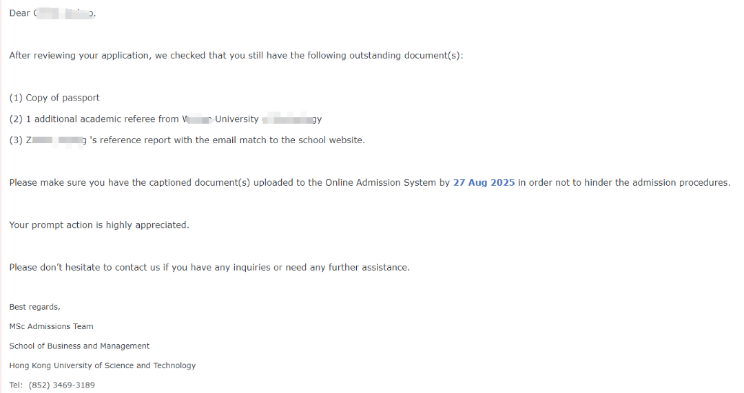Click the "additional academic referee" text
Viewport: 744px width, 393px height.
click(x=95, y=119)
